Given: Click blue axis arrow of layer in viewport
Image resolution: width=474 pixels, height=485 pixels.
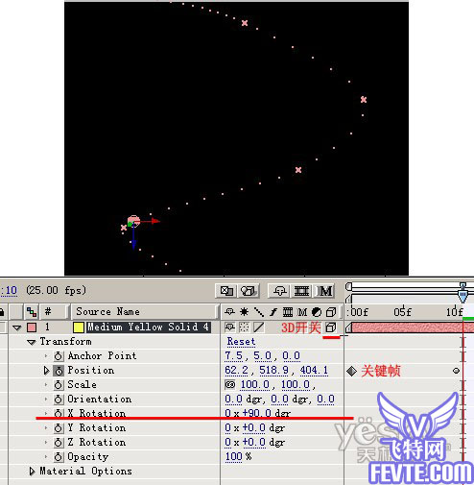Looking at the screenshot, I should (x=133, y=245).
